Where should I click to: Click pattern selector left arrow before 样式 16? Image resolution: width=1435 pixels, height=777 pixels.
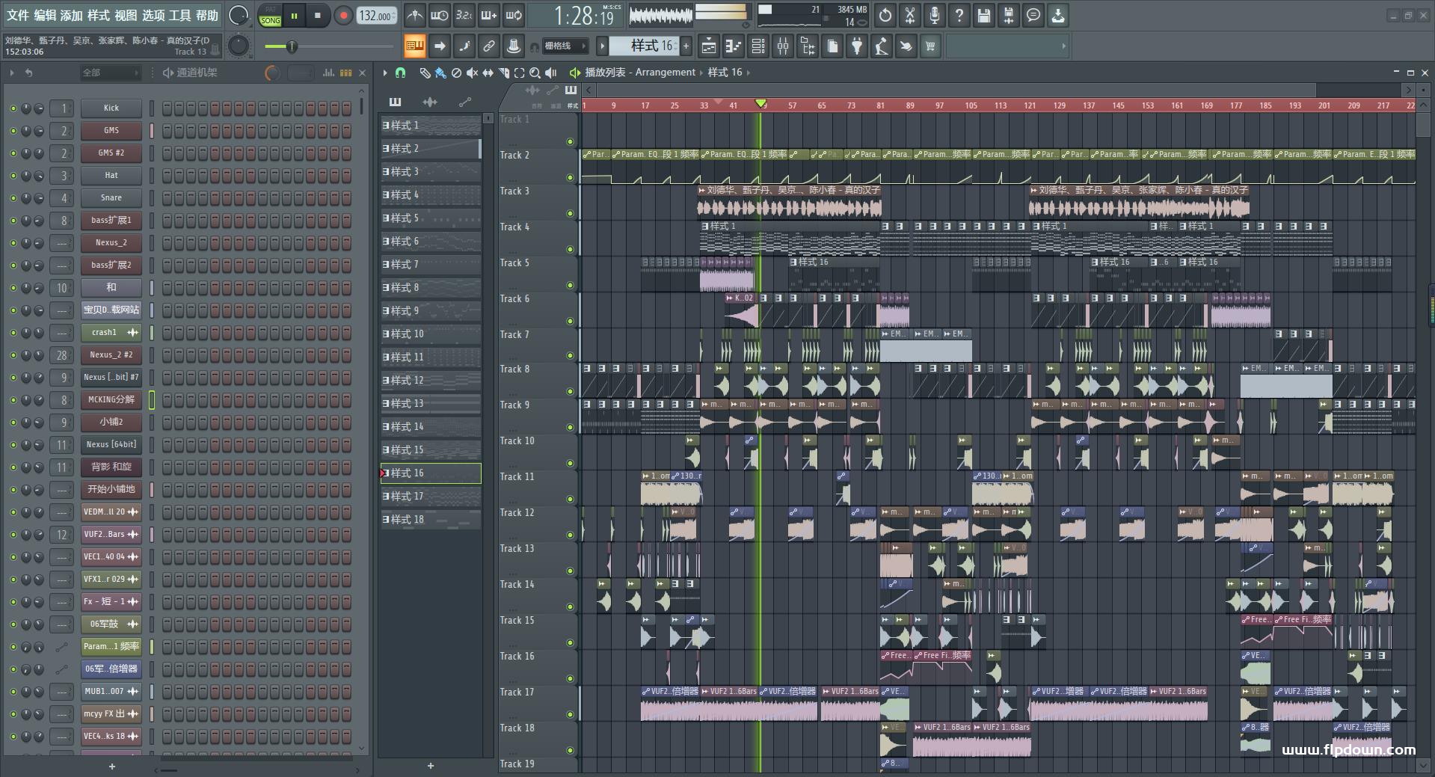click(602, 46)
